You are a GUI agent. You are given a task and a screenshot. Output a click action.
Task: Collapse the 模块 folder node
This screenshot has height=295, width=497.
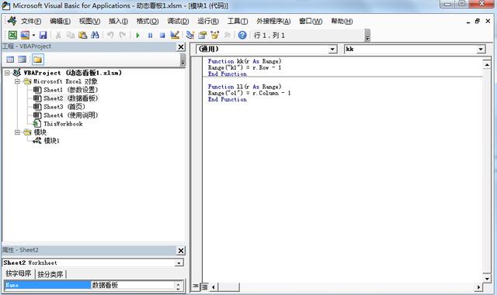pyautogui.click(x=17, y=132)
